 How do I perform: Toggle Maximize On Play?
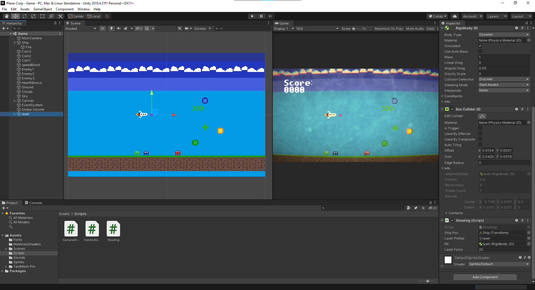click(x=389, y=28)
